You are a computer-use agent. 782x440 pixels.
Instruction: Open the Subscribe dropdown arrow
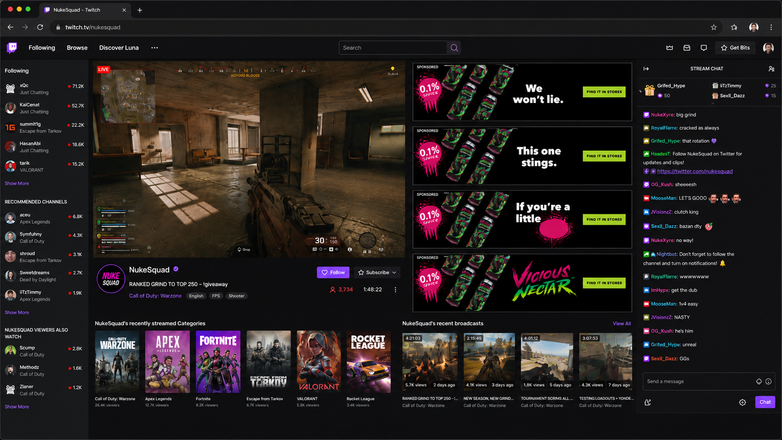click(394, 273)
